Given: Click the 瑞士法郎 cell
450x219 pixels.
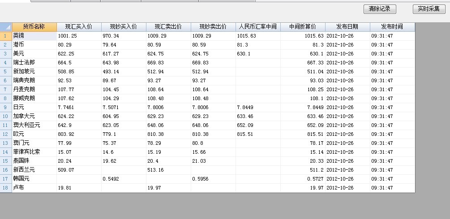Looking at the screenshot, I should click(34, 63).
